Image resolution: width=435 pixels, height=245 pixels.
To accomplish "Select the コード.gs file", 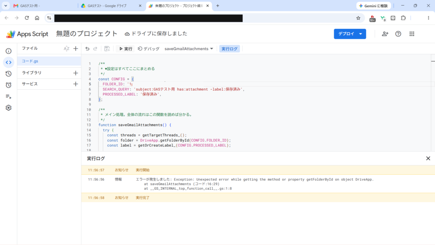I will click(49, 61).
